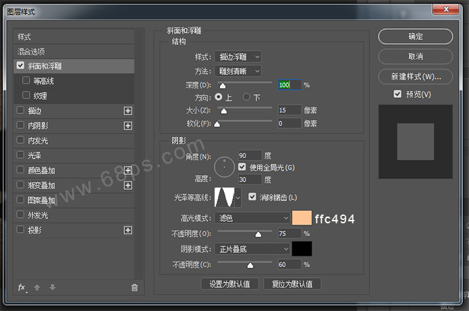Move effect up with the up arrow
Image resolution: width=469 pixels, height=311 pixels.
37,287
